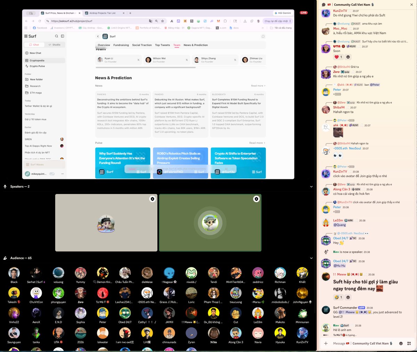The height and width of the screenshot is (352, 417).
Task: Open the Fundraising tab
Action: [121, 45]
